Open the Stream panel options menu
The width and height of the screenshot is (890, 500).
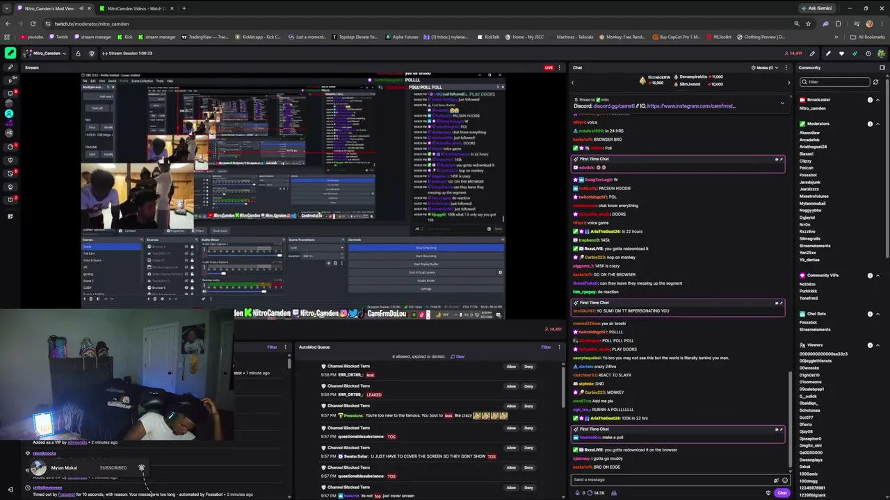pyautogui.click(x=560, y=67)
